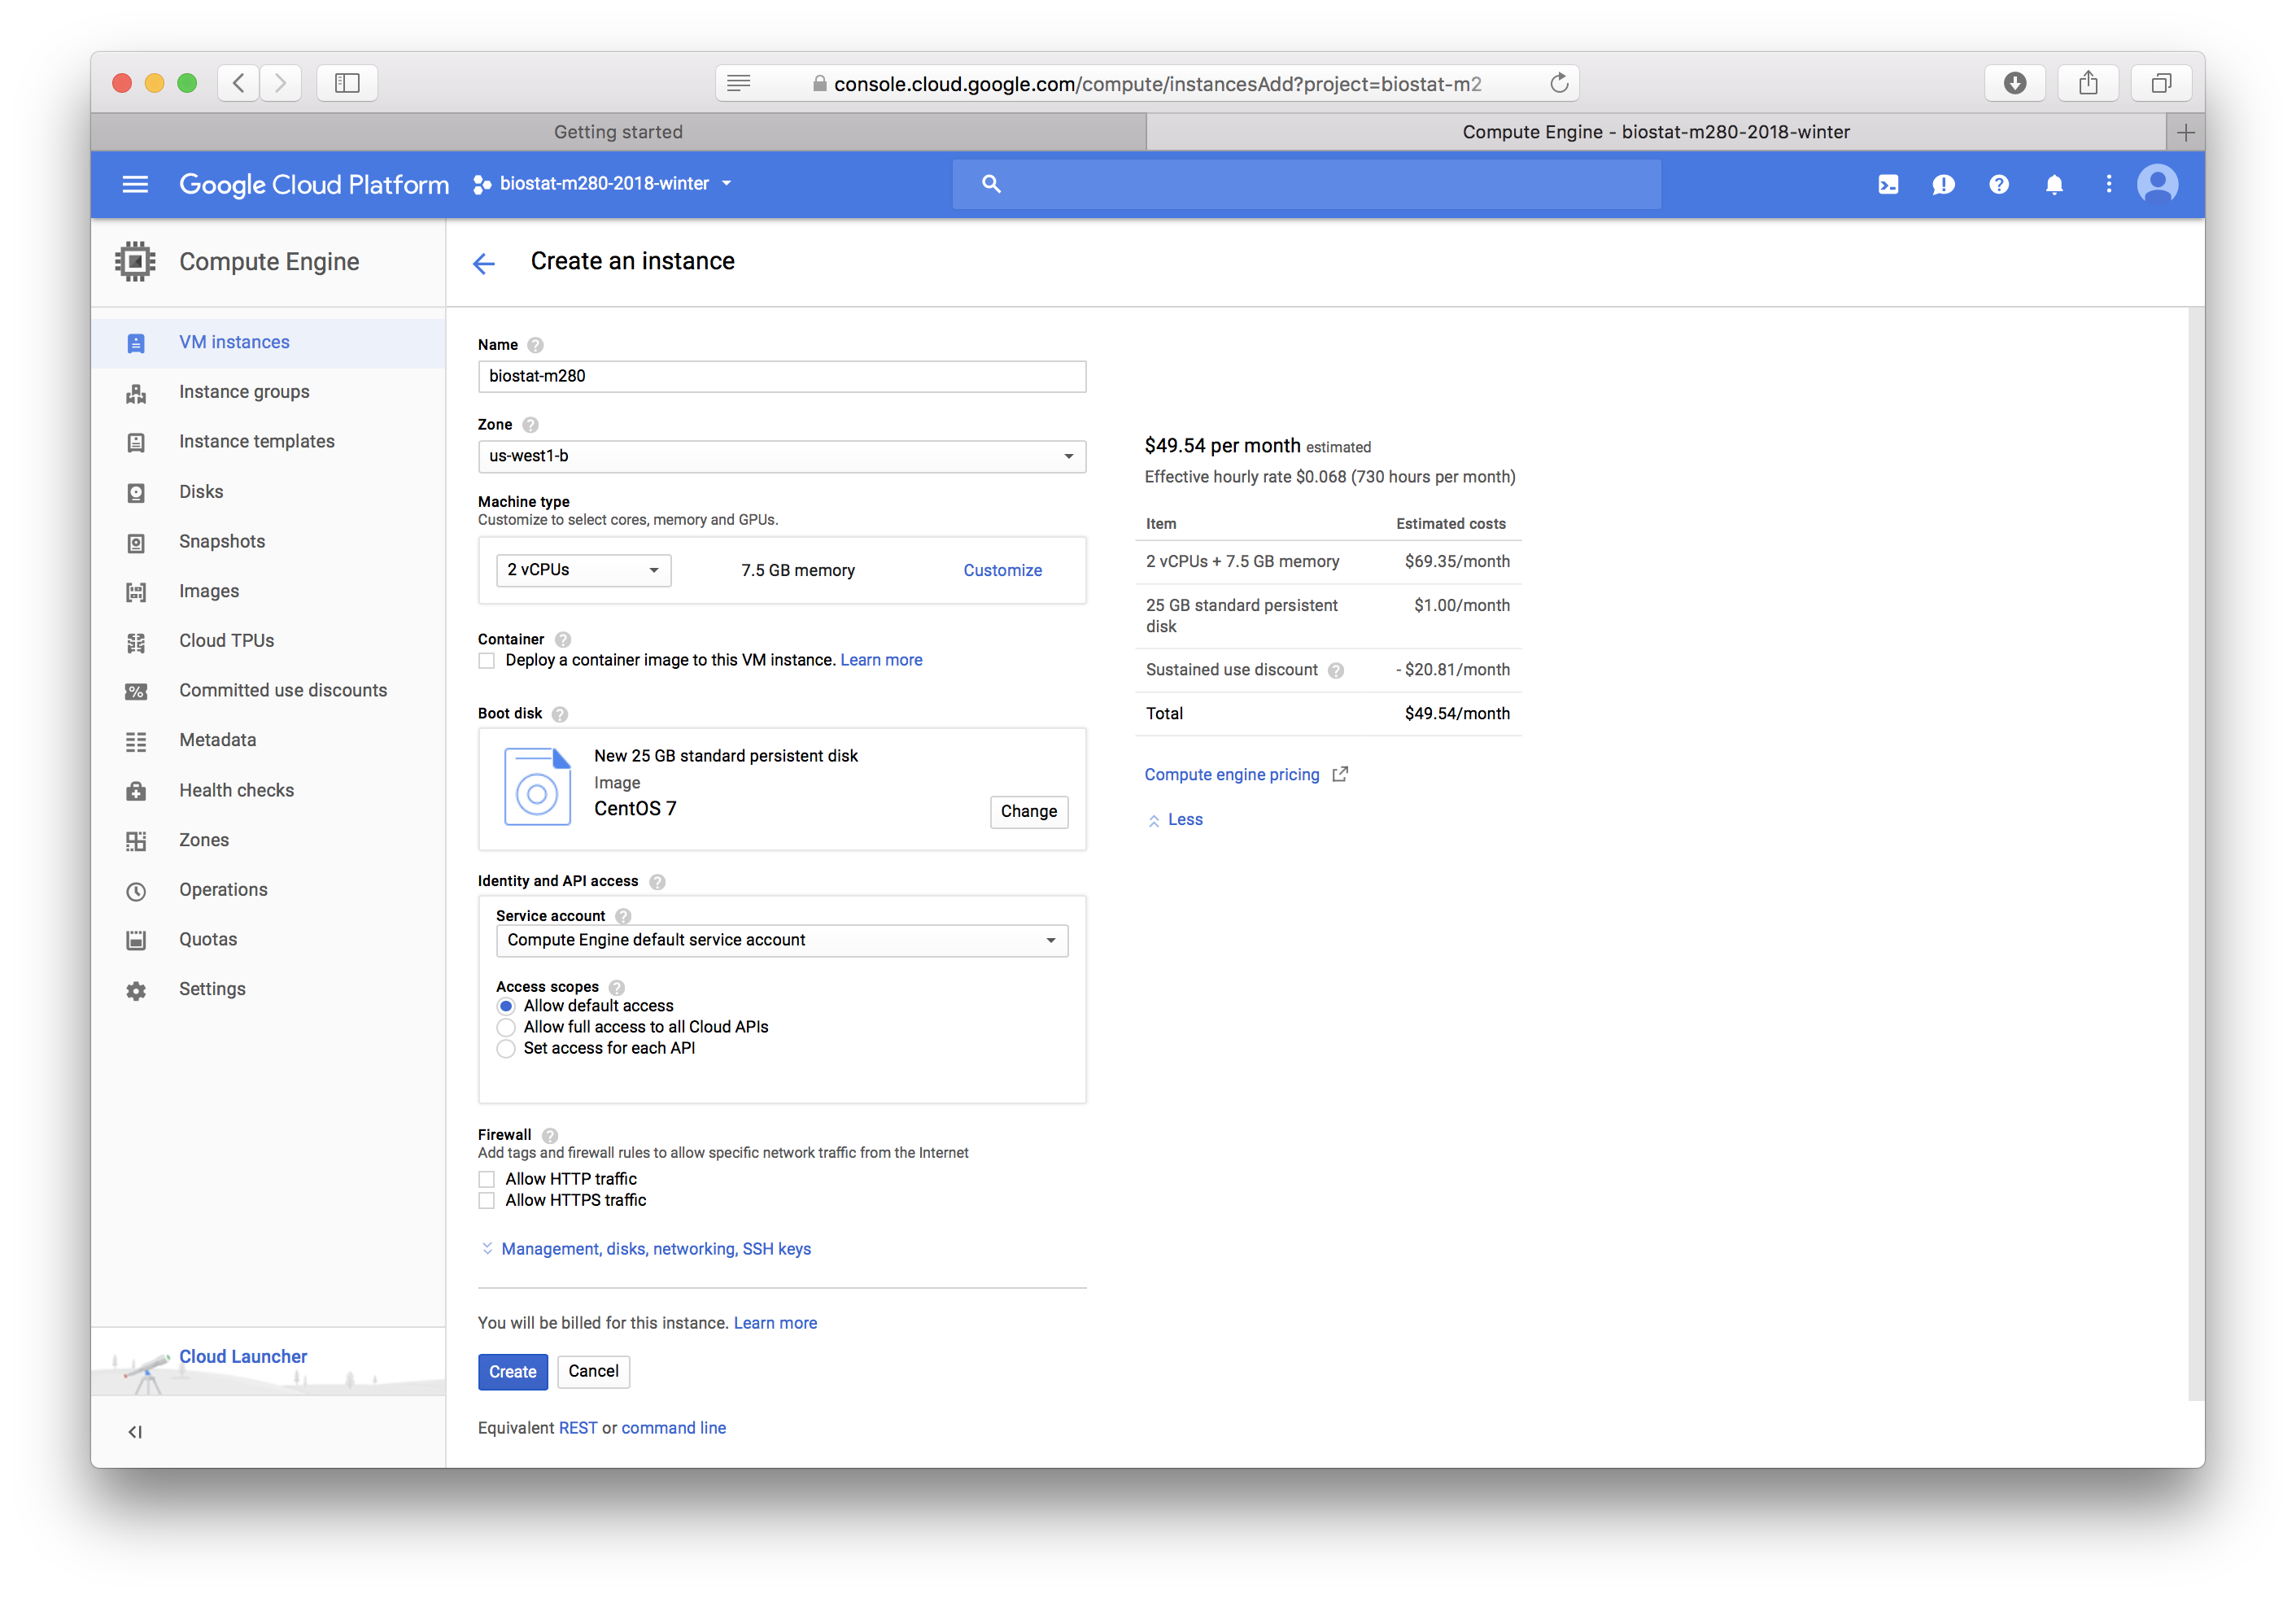2296x1598 pixels.
Task: Click the instance Name input field
Action: tap(781, 376)
